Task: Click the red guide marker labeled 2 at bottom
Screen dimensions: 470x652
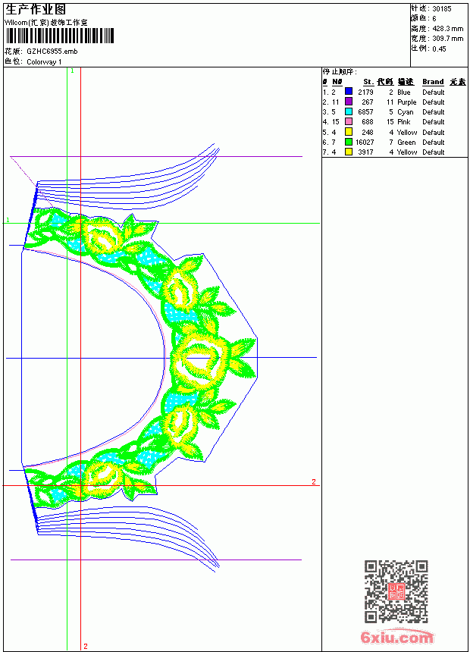Action: 85,646
